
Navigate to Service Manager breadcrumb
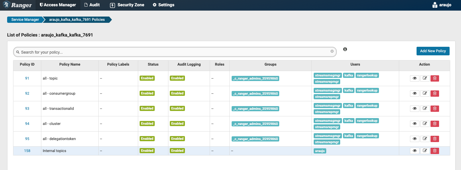(25, 20)
